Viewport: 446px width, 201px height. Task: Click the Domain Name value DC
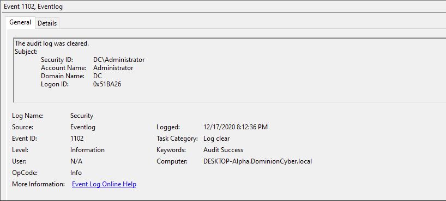click(x=98, y=76)
